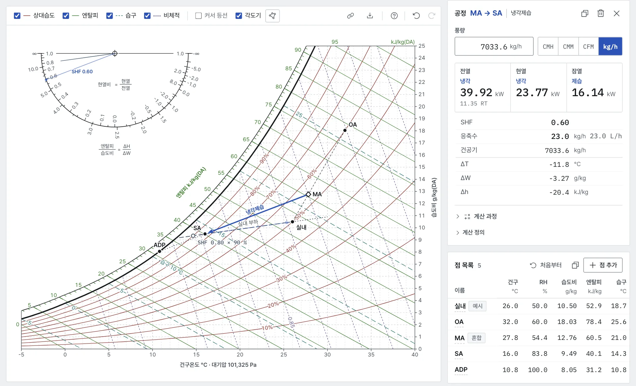Image resolution: width=636 pixels, height=386 pixels.
Task: Toggle the 비체적 lines checkbox
Action: point(147,16)
